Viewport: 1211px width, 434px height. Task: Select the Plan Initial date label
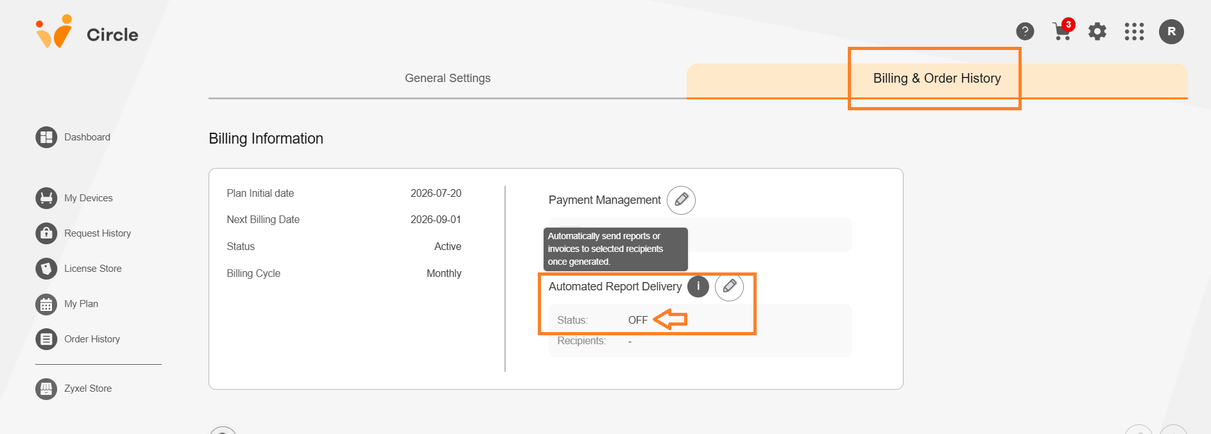coord(260,193)
